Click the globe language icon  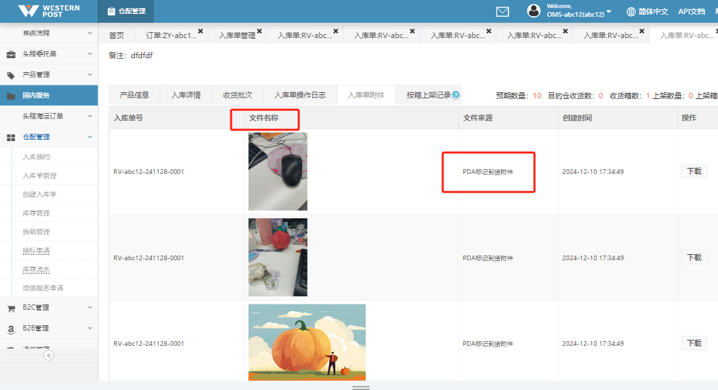pyautogui.click(x=631, y=11)
